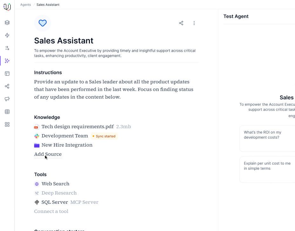Screen dimensions: 295x231
Task: Open Tech design requirements.pdf
Action: click(x=78, y=127)
